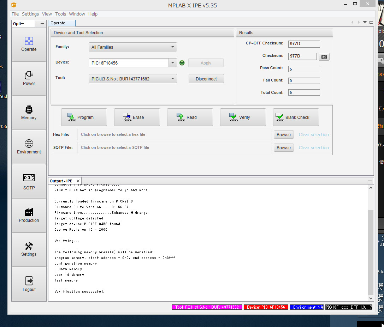384x327 pixels.
Task: Click the Fail Count field
Action: coord(304,81)
